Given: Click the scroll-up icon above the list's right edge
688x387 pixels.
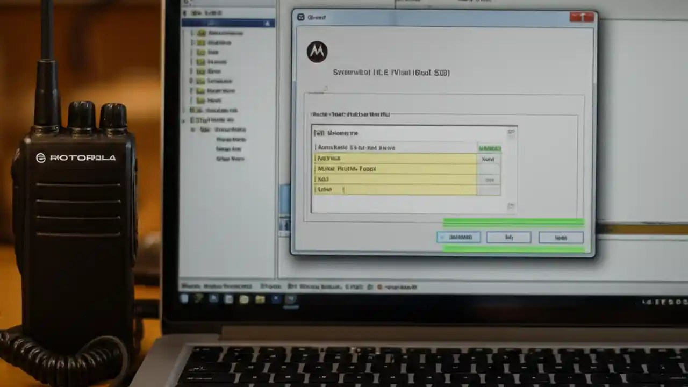Looking at the screenshot, I should tap(511, 131).
